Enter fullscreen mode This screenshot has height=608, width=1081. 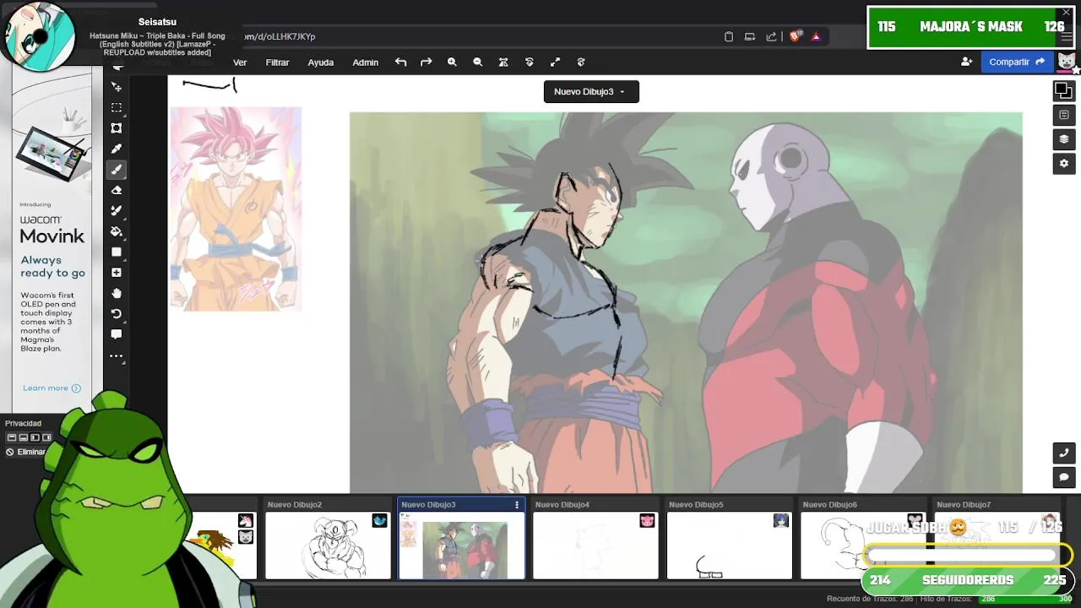point(555,62)
